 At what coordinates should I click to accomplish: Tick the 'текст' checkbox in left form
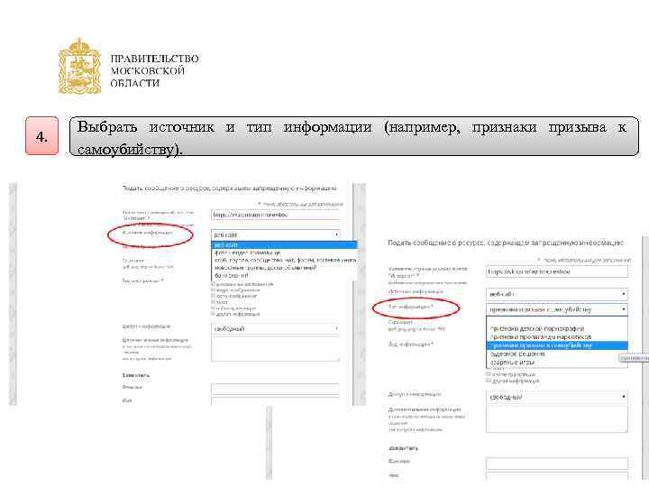pyautogui.click(x=213, y=302)
